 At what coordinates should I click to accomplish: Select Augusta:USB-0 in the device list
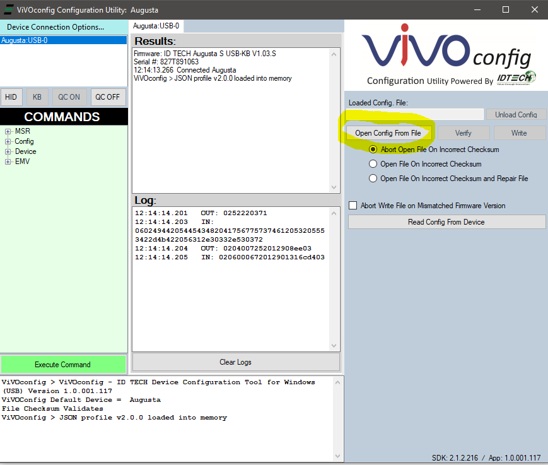click(63, 40)
